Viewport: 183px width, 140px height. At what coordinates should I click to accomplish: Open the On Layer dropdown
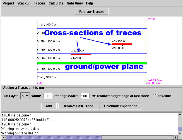pos(25,96)
